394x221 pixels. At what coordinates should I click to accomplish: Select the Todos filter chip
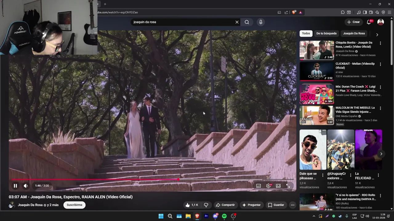pos(306,33)
